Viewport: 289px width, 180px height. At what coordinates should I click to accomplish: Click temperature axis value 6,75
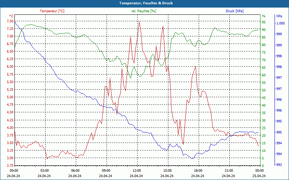(x=10, y=44)
